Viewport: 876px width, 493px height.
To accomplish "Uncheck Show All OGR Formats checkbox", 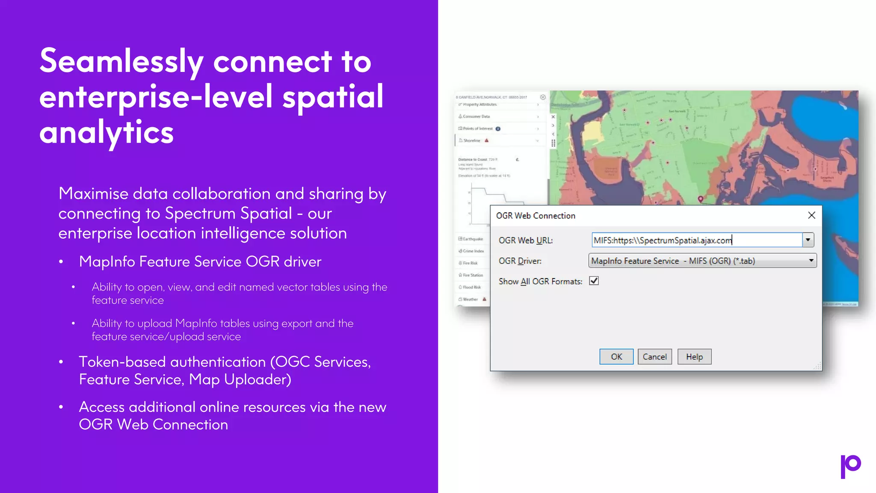I will (x=594, y=281).
